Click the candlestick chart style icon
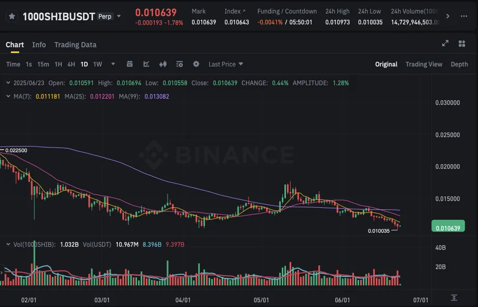Screen dimensions: 478x307 (163, 64)
